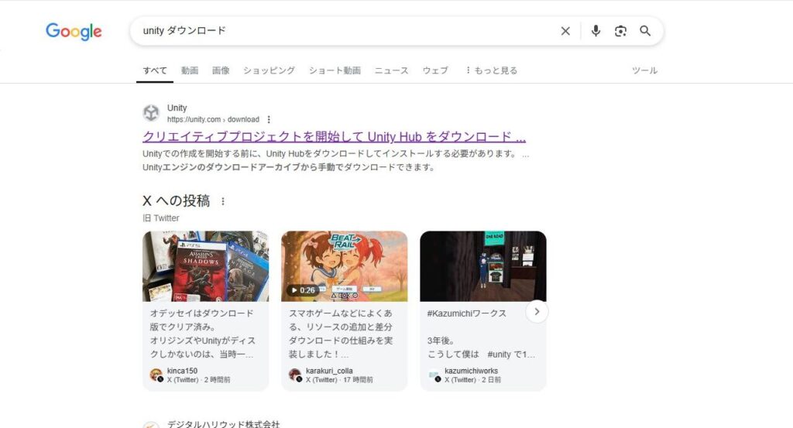This screenshot has width=793, height=428.
Task: Click the kinca150 profile avatar
Action: tap(156, 375)
